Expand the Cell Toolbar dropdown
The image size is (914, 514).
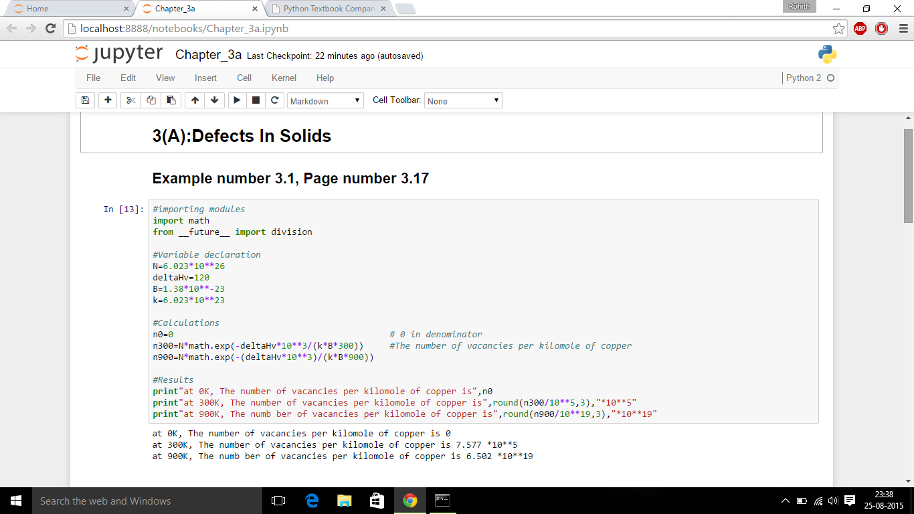(463, 101)
